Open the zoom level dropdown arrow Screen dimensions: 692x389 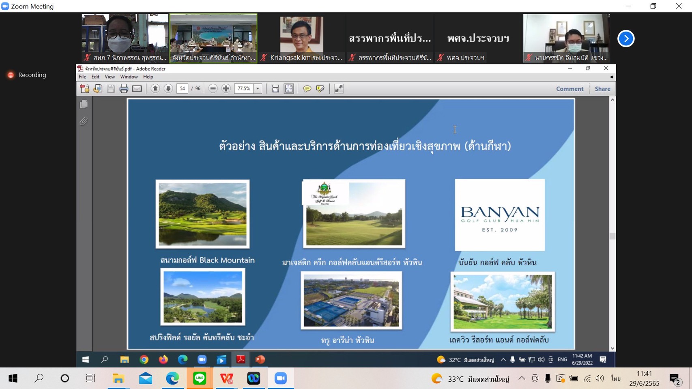pyautogui.click(x=258, y=89)
